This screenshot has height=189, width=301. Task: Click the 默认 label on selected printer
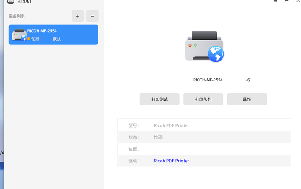click(57, 39)
